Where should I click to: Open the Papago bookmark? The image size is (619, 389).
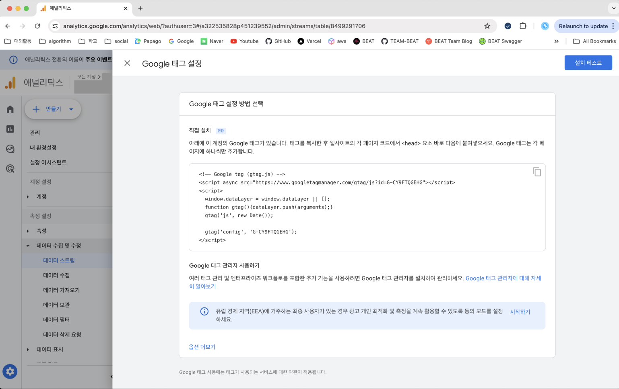tap(148, 41)
